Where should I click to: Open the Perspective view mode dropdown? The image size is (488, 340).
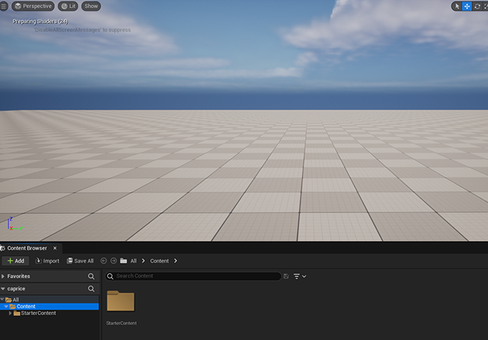[33, 6]
